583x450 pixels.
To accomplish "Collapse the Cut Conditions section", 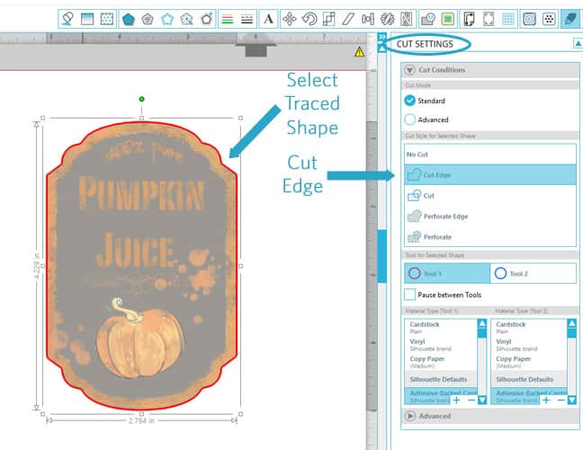I will pos(410,70).
